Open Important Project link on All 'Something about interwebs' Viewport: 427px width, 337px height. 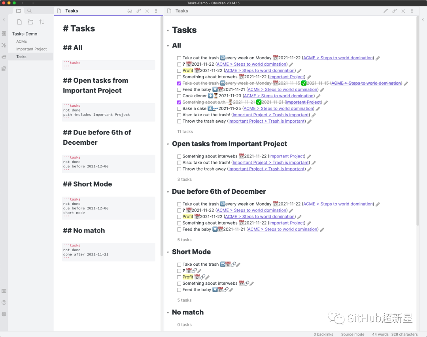pyautogui.click(x=287, y=77)
